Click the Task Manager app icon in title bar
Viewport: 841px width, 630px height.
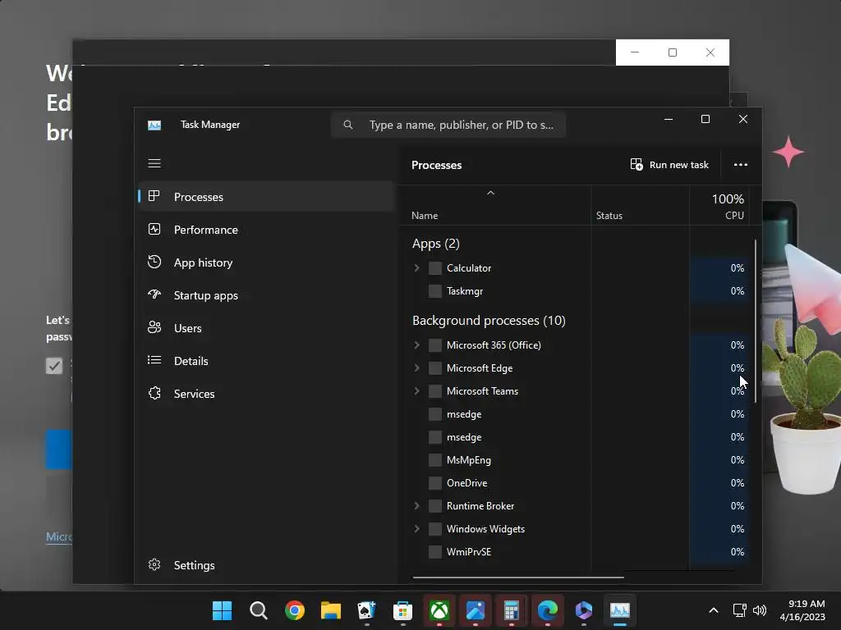154,125
